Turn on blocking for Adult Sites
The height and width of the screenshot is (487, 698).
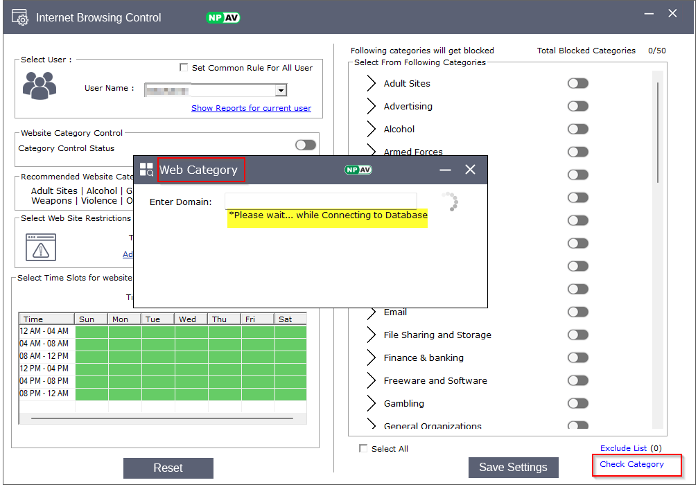click(x=577, y=83)
